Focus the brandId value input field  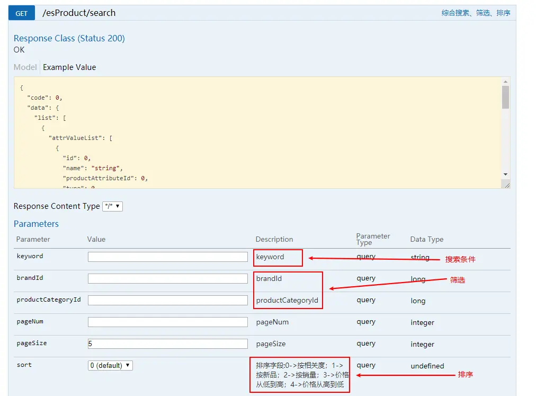pyautogui.click(x=168, y=278)
